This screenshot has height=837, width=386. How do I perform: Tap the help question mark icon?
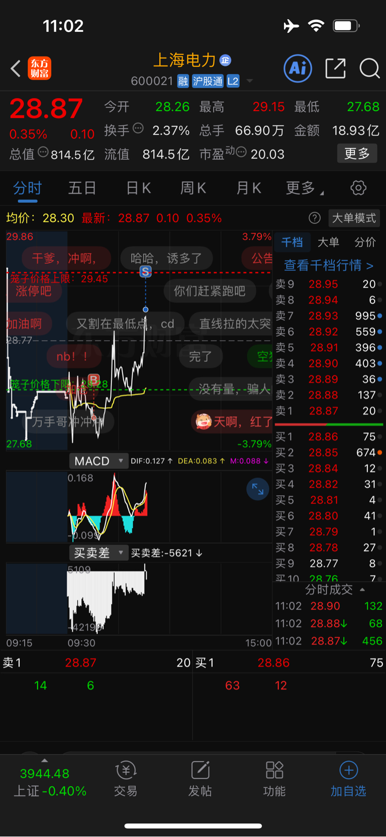(315, 218)
